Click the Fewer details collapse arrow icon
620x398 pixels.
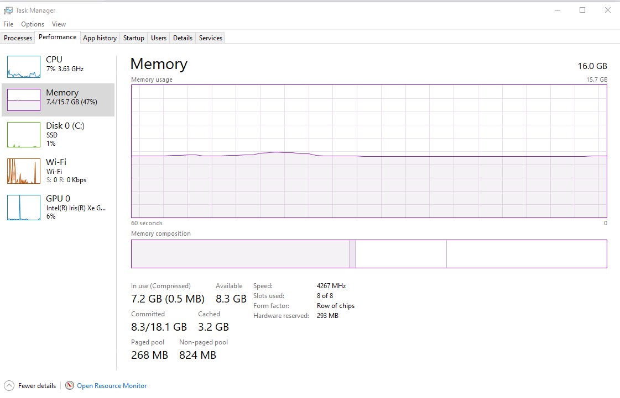(x=9, y=386)
